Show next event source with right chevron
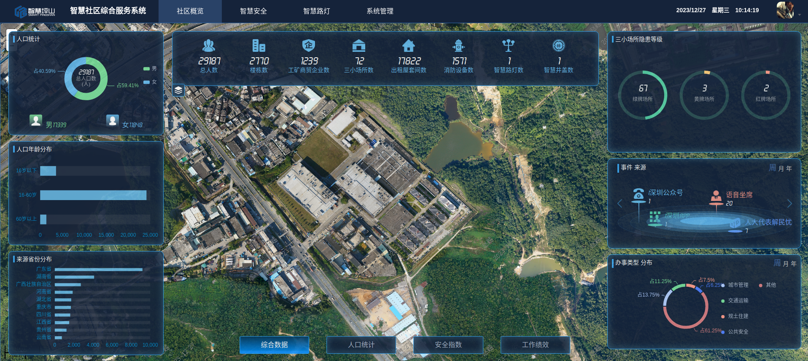 pos(789,203)
